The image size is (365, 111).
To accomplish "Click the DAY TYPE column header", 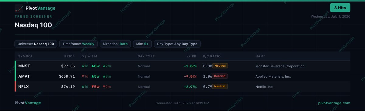I will click(146, 56).
